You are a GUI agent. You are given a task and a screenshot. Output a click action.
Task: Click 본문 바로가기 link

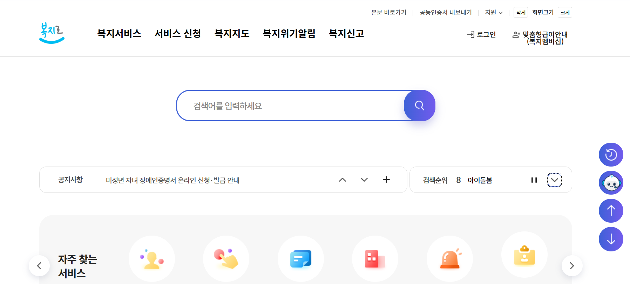389,12
